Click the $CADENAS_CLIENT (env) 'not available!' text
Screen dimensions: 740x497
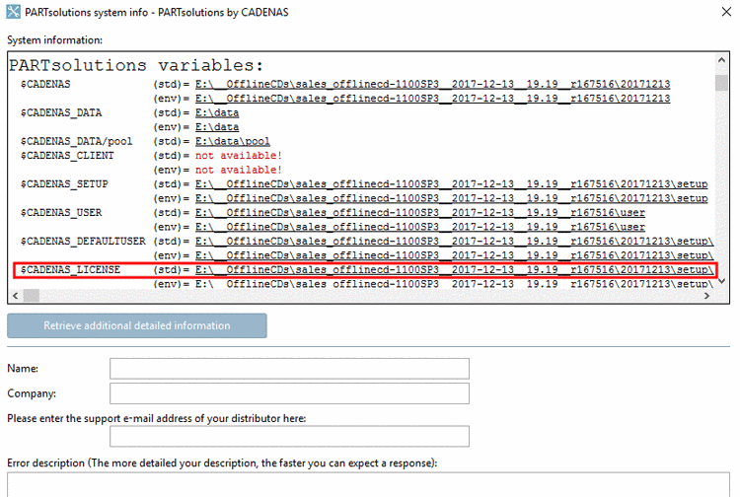[239, 170]
